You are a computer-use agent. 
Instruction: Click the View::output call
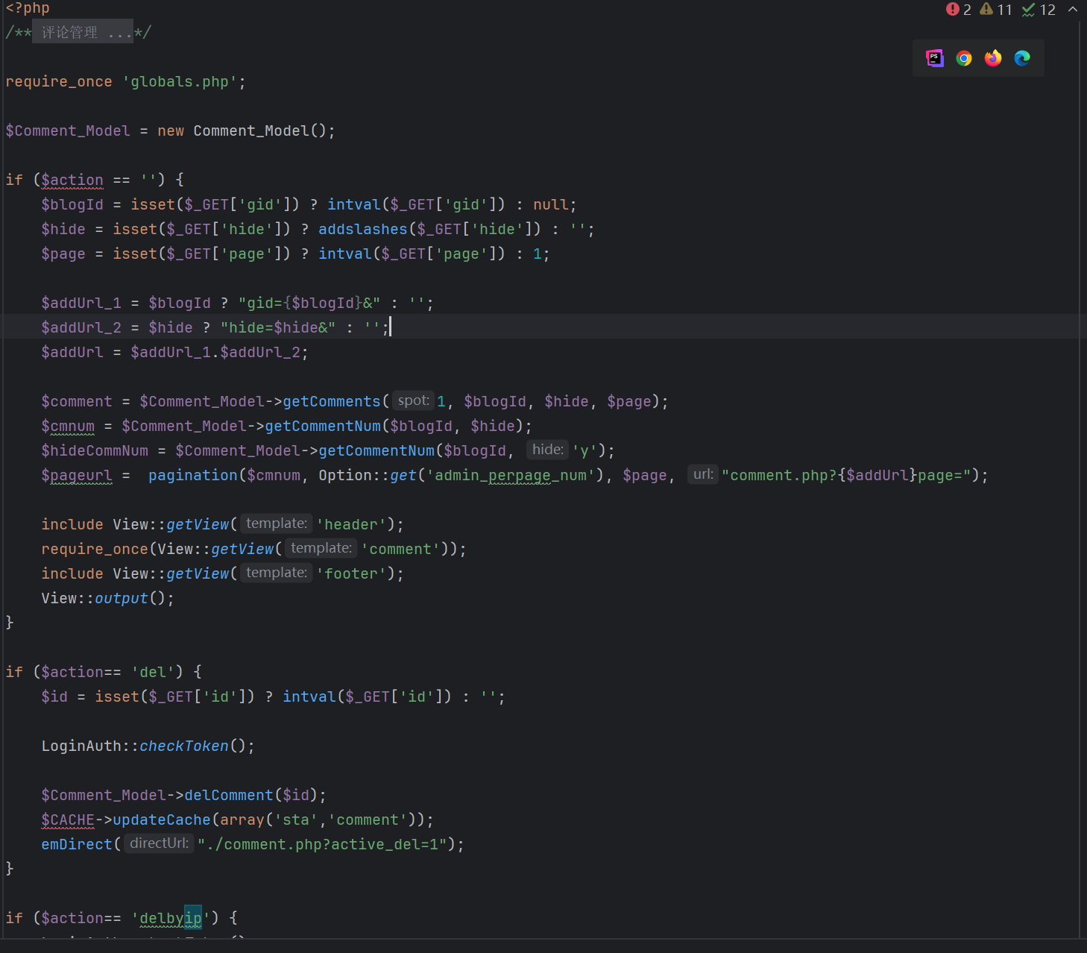tap(107, 598)
